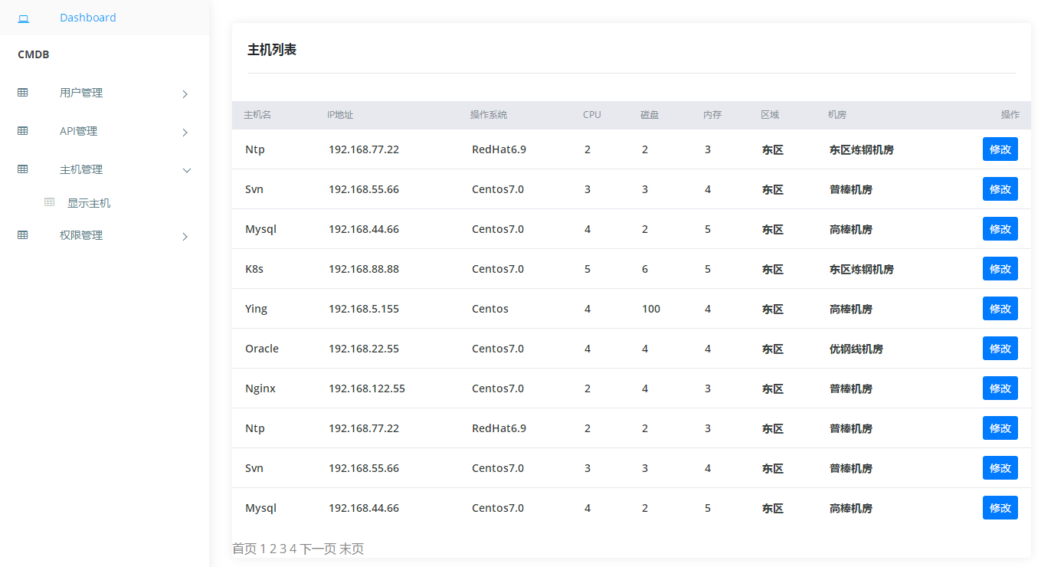Go to 下一页 in pagination
Image resolution: width=1064 pixels, height=567 pixels.
click(318, 549)
